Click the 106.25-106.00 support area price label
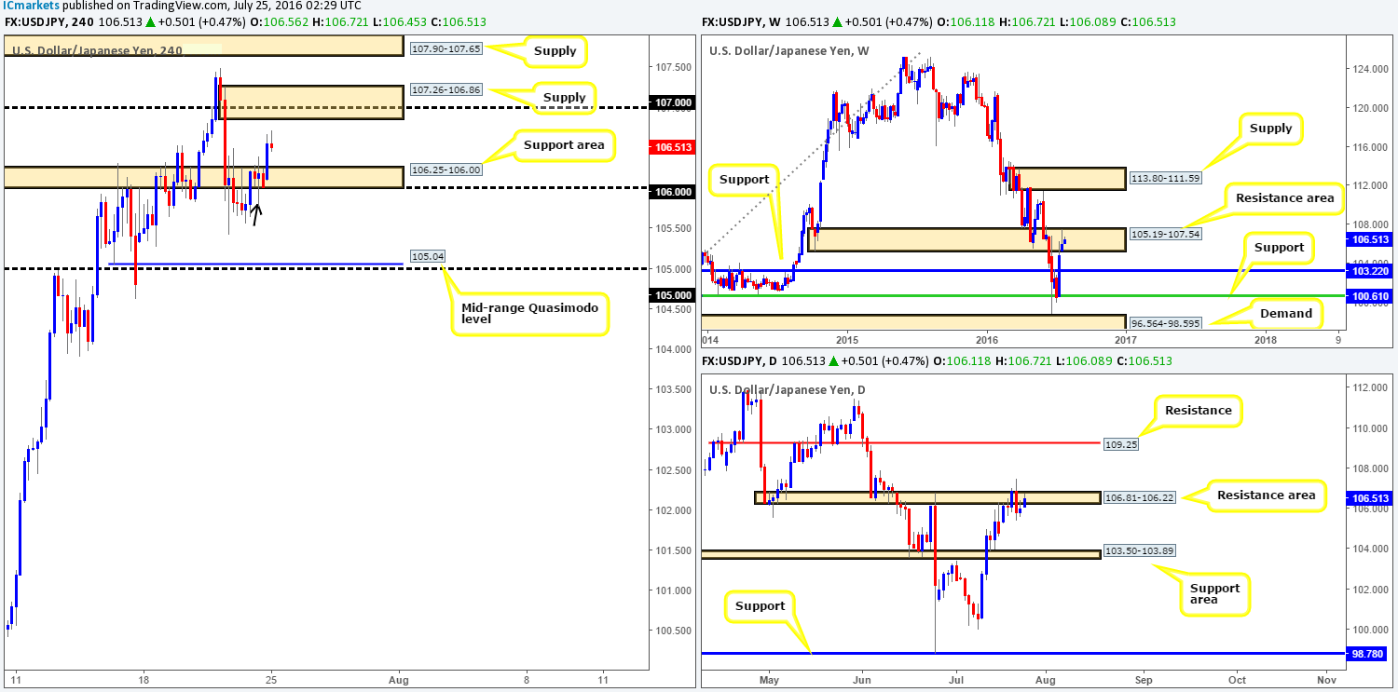1398x692 pixels. point(445,170)
